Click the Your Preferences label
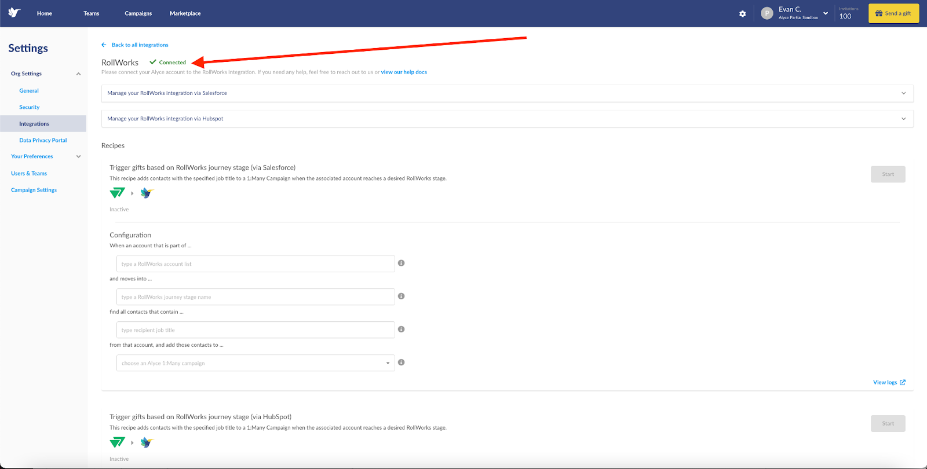The image size is (927, 469). point(32,156)
